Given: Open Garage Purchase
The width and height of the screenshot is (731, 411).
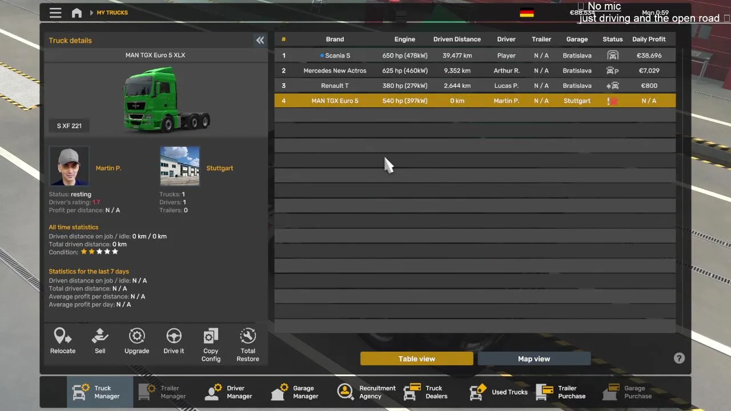Looking at the screenshot, I should pyautogui.click(x=630, y=392).
